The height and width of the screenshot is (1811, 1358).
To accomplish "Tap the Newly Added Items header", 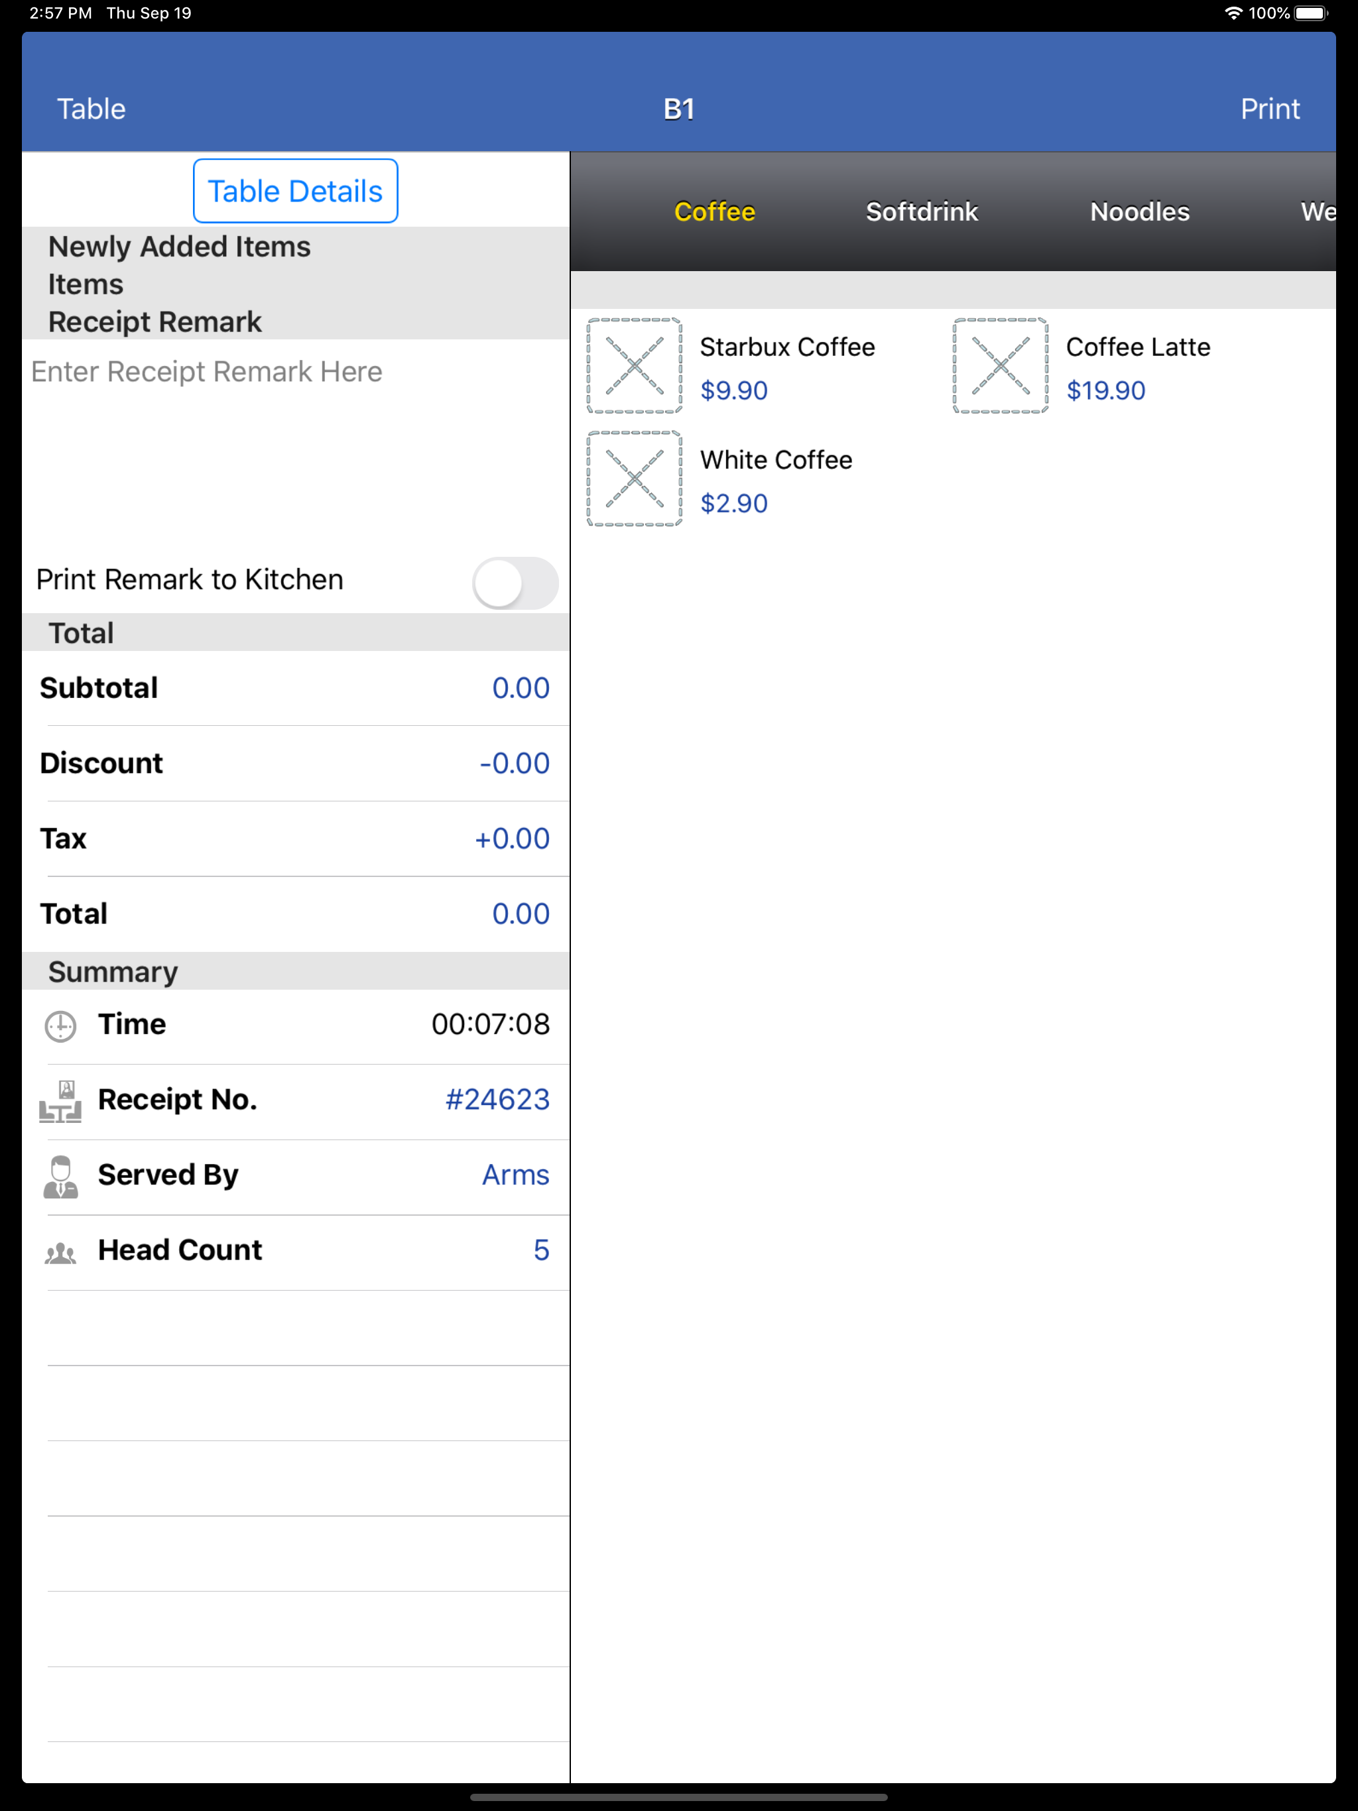I will [180, 247].
